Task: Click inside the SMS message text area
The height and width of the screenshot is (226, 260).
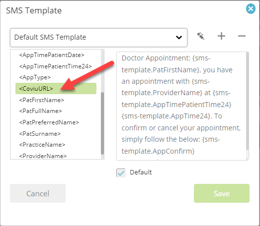Action: pos(181,106)
